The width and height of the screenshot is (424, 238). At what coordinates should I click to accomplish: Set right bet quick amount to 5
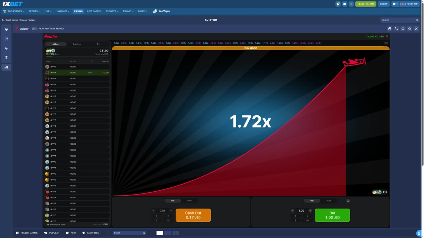(295, 220)
